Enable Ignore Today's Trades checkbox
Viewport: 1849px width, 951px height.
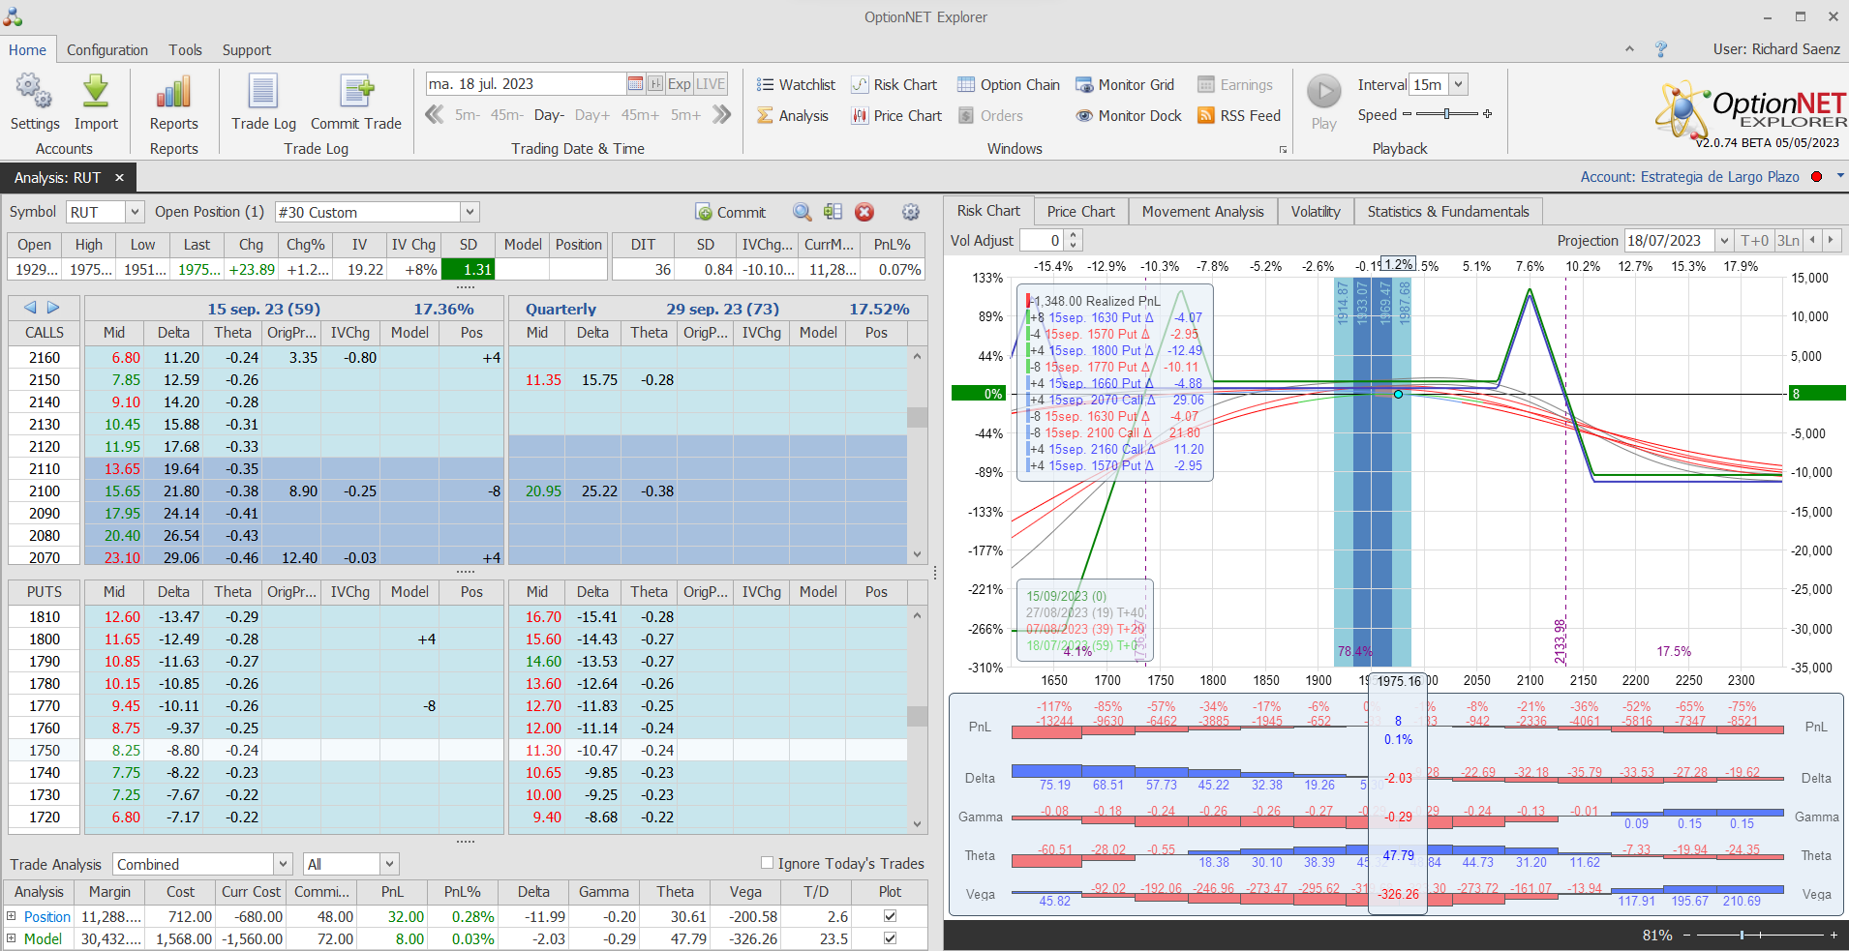(x=767, y=863)
